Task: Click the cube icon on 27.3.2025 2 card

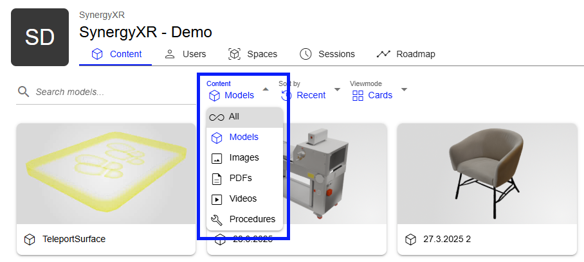Action: click(x=410, y=240)
